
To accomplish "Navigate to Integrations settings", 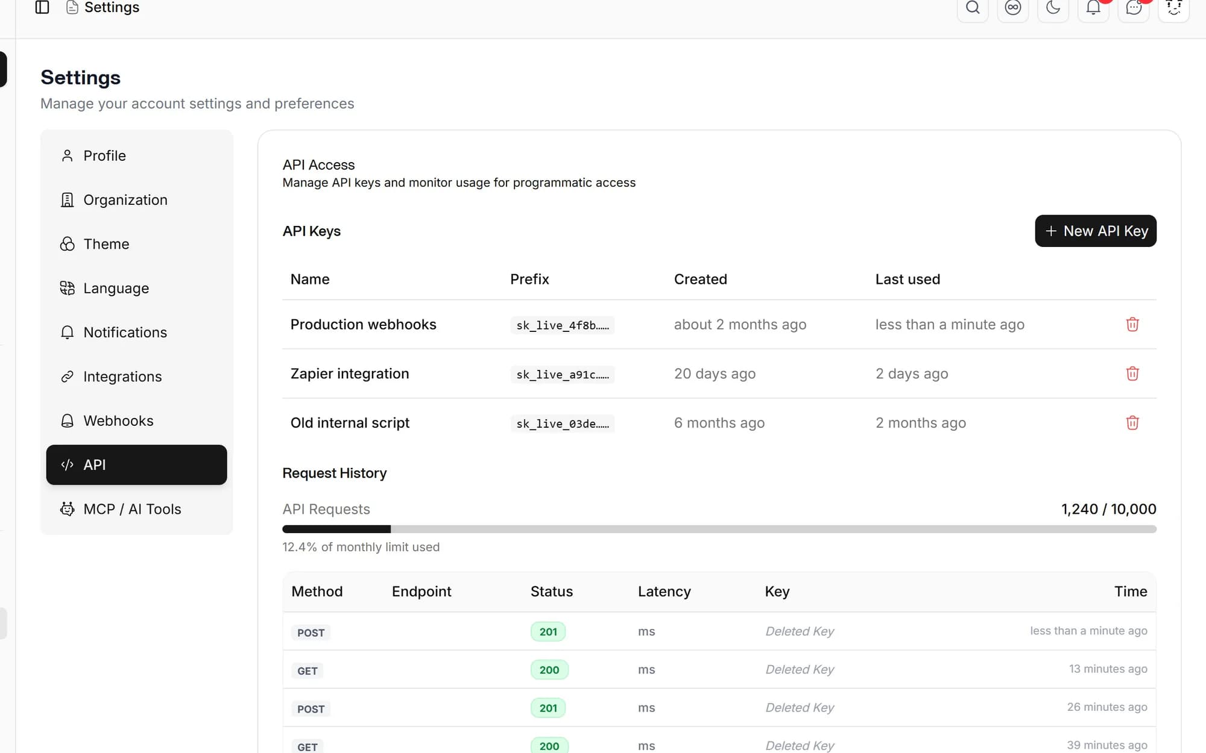I will click(x=136, y=377).
